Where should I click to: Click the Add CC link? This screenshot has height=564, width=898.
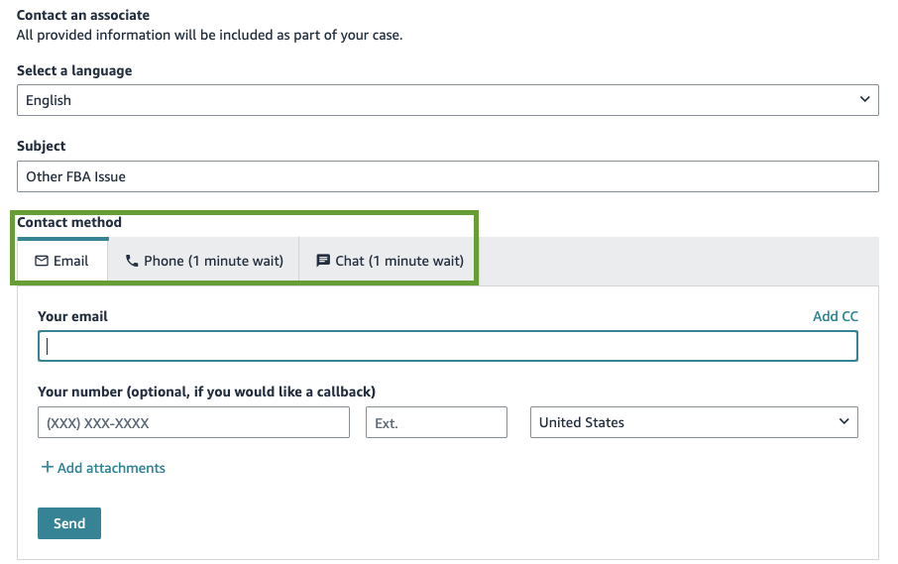pyautogui.click(x=835, y=316)
